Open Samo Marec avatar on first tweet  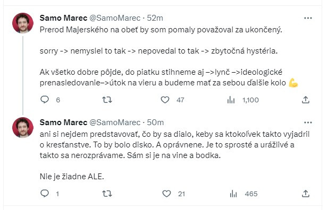[23, 23]
